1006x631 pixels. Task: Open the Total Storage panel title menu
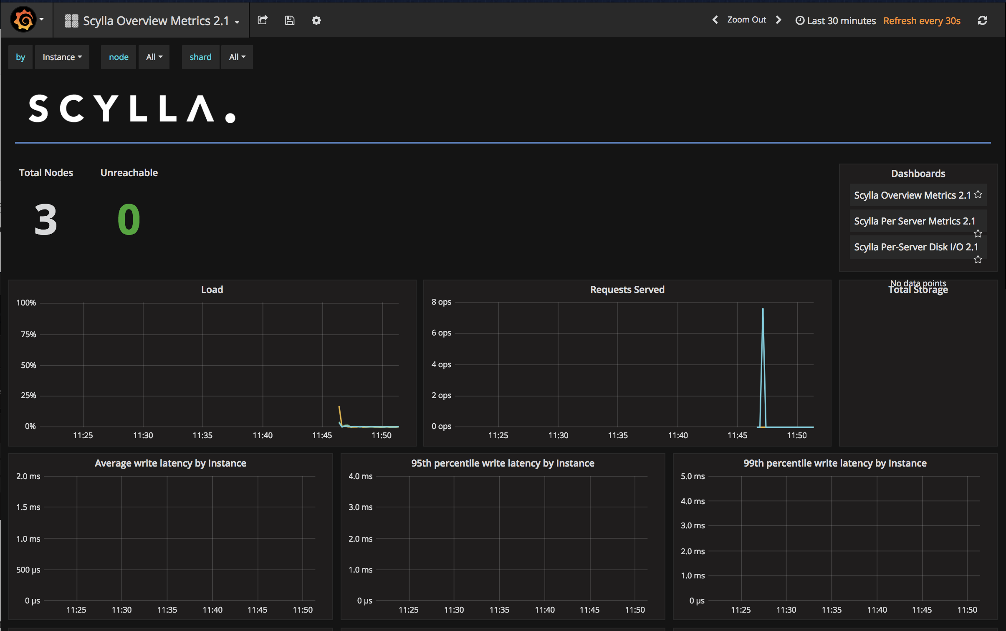click(918, 290)
